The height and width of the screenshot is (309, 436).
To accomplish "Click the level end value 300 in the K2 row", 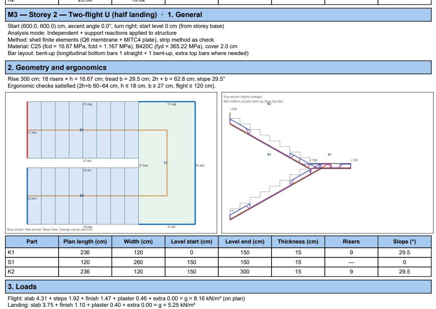I will 245,272.
